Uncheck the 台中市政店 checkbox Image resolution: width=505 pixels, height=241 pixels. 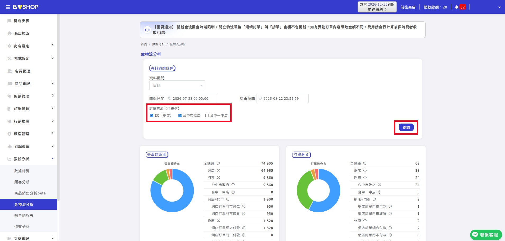coord(180,116)
